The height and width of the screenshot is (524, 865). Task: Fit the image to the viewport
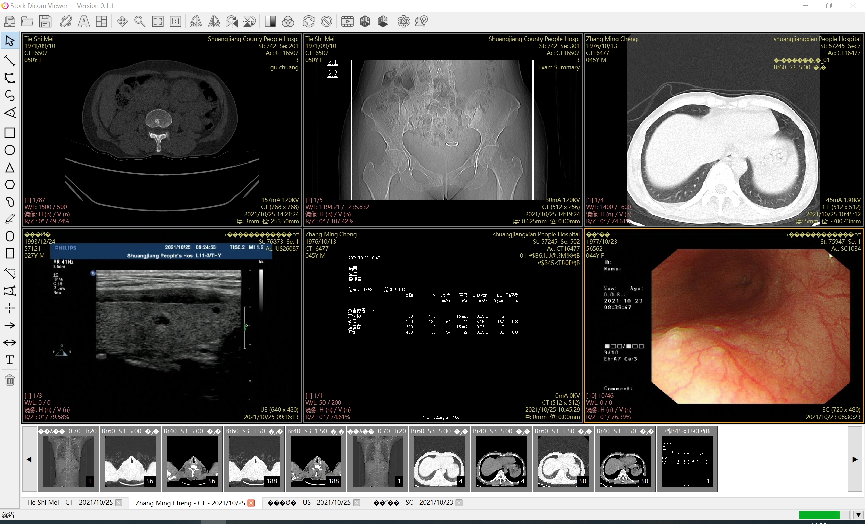(x=158, y=21)
